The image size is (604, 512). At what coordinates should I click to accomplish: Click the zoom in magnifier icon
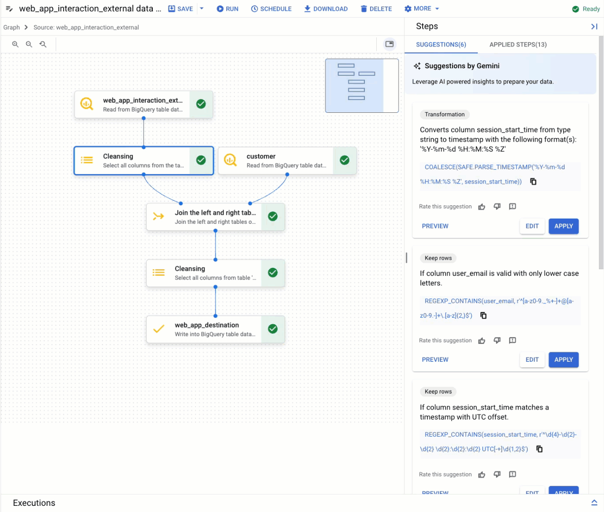(x=15, y=44)
